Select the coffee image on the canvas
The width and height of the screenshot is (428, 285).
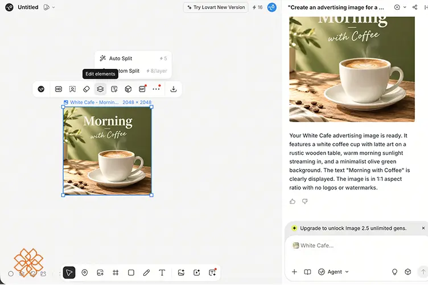pyautogui.click(x=107, y=151)
